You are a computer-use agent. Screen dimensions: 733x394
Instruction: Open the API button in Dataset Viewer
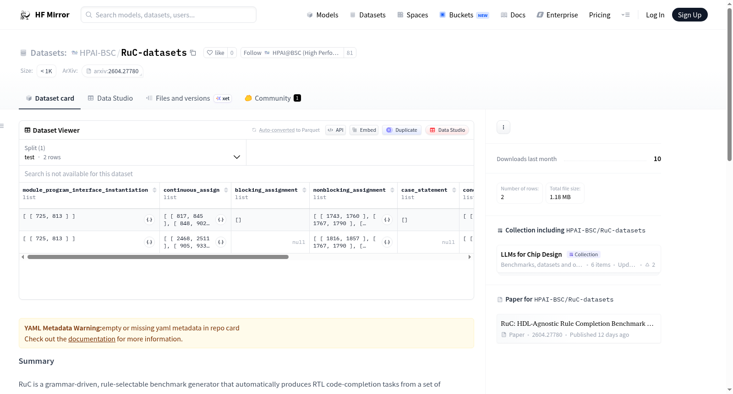pyautogui.click(x=335, y=130)
